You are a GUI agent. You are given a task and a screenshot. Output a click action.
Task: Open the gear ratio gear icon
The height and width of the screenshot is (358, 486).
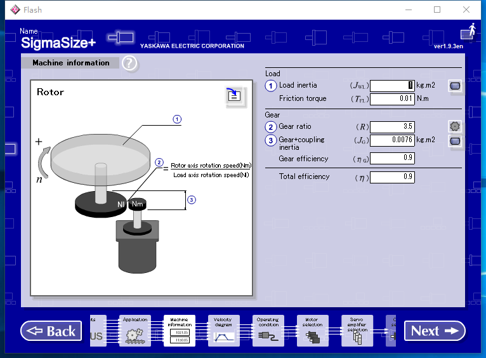(x=455, y=126)
